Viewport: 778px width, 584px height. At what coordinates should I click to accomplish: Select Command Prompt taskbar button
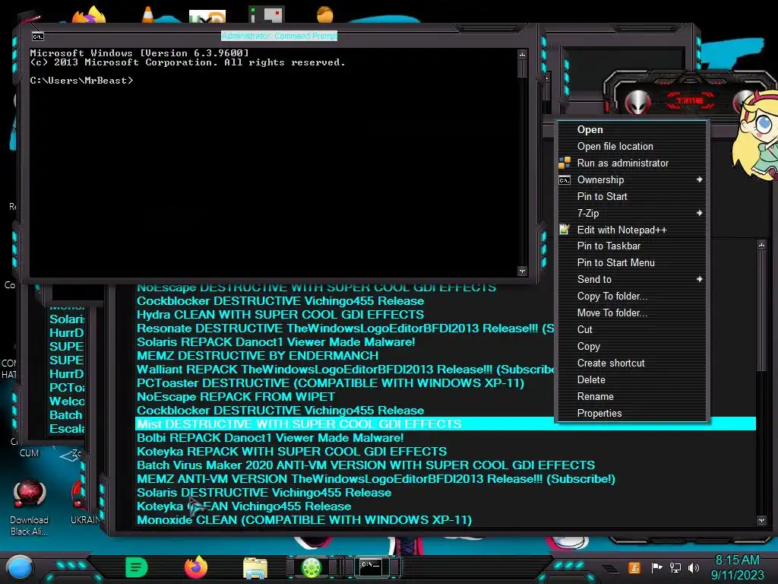click(x=371, y=567)
